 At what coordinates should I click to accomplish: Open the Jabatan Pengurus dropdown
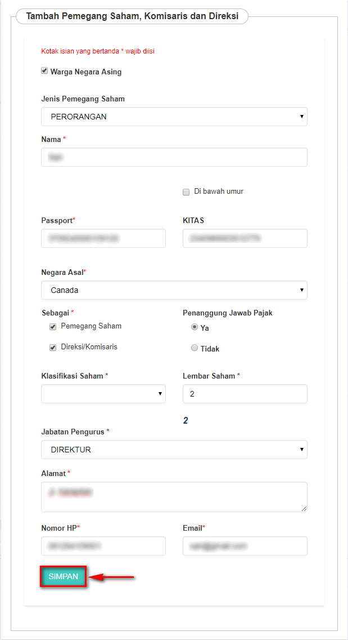174,450
